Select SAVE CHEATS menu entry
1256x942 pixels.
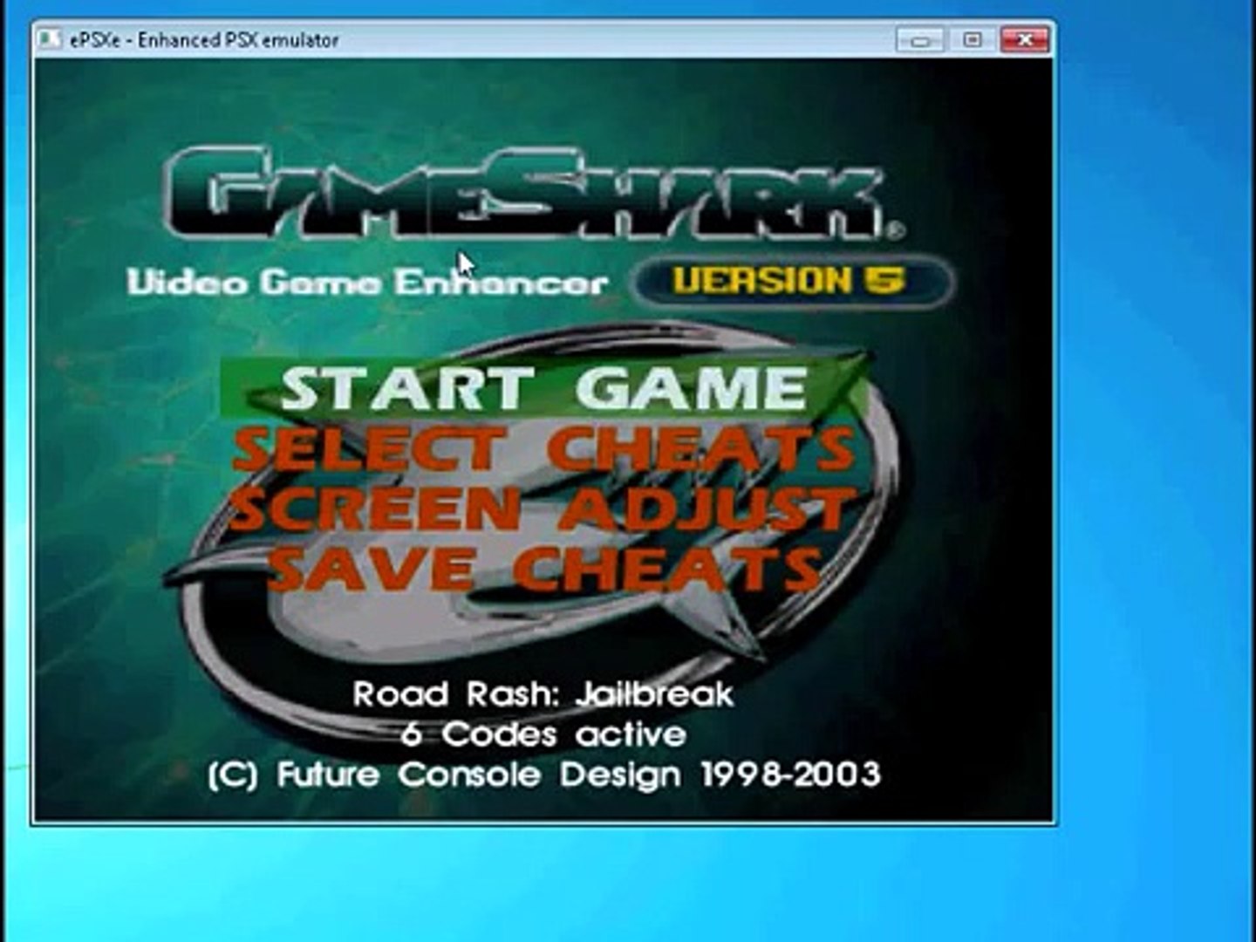pyautogui.click(x=543, y=569)
